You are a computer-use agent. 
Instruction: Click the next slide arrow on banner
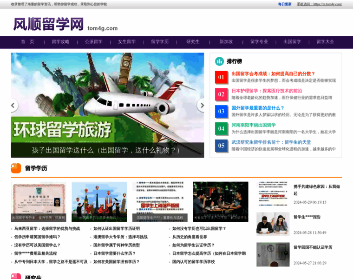coord(201,105)
